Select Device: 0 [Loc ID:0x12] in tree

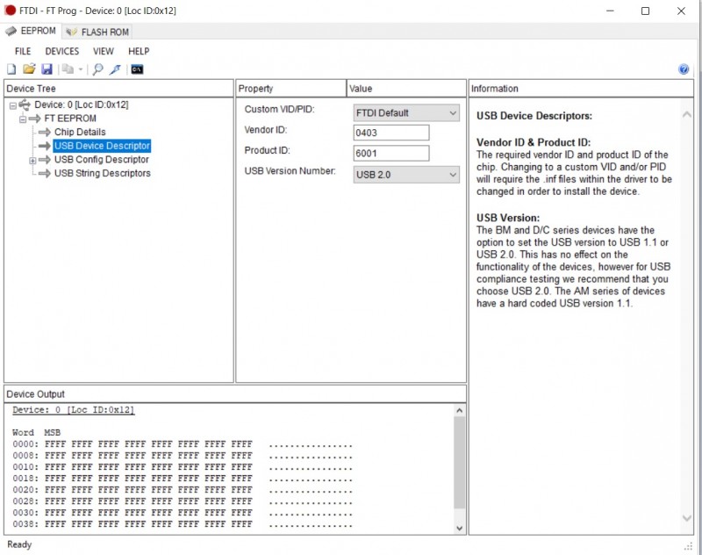point(82,105)
